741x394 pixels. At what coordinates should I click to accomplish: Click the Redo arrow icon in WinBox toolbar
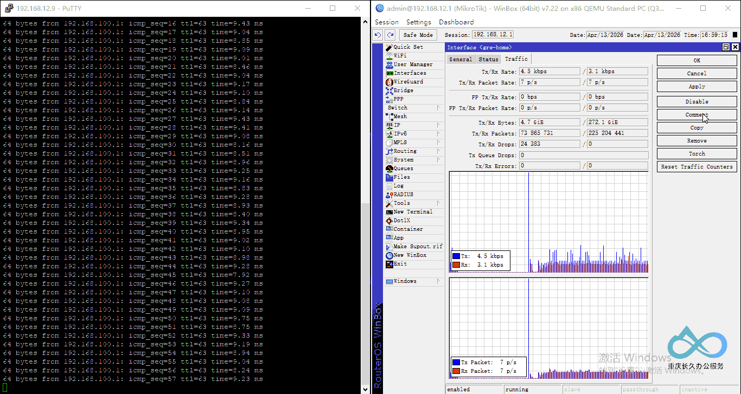[390, 35]
